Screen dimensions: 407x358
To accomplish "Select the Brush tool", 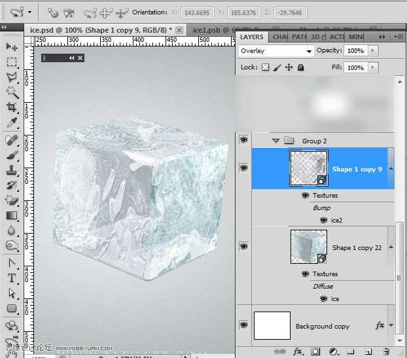I will click(x=12, y=155).
